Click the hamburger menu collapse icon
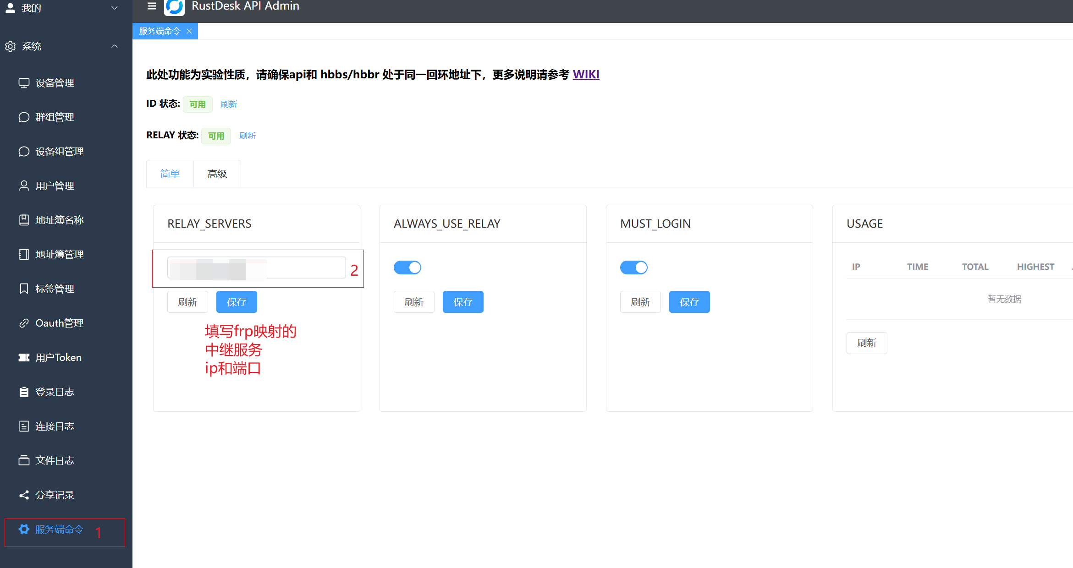The height and width of the screenshot is (568, 1073). point(152,6)
